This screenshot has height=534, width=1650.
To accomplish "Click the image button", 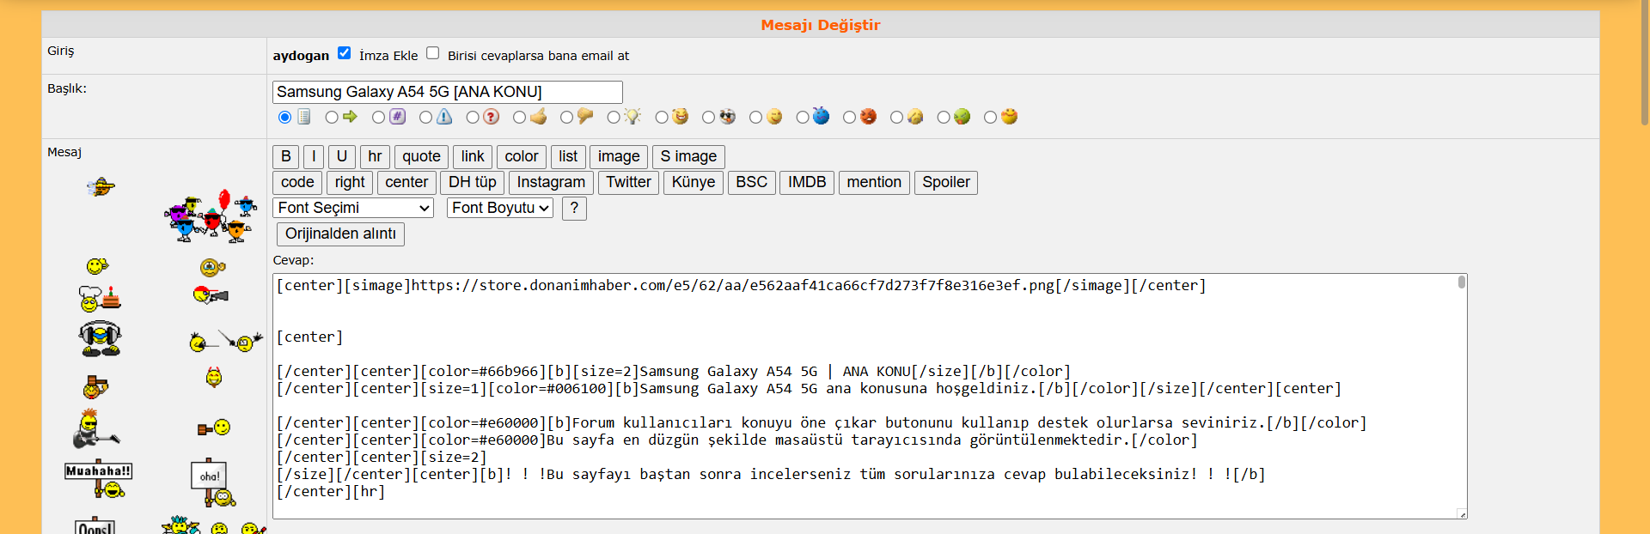I will pos(619,156).
